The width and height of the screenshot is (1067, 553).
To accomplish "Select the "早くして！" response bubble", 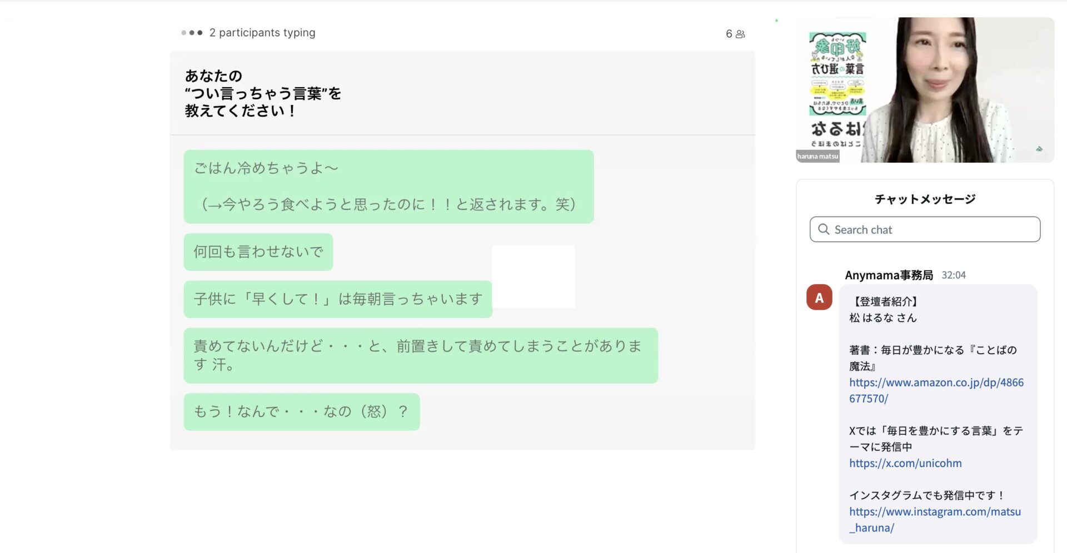I will 337,299.
